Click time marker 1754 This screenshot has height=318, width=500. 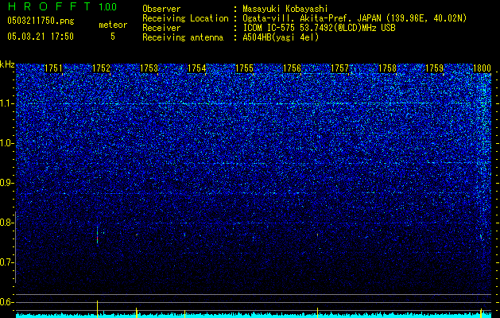(x=197, y=68)
